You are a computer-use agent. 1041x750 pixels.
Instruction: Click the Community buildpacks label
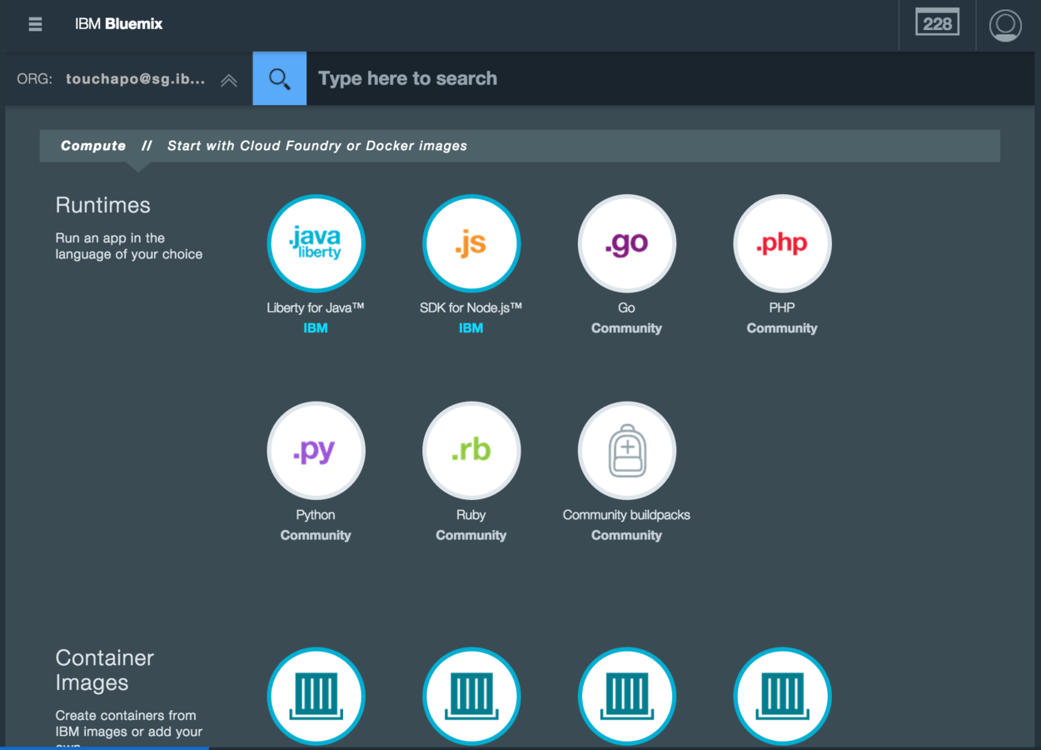pyautogui.click(x=626, y=515)
